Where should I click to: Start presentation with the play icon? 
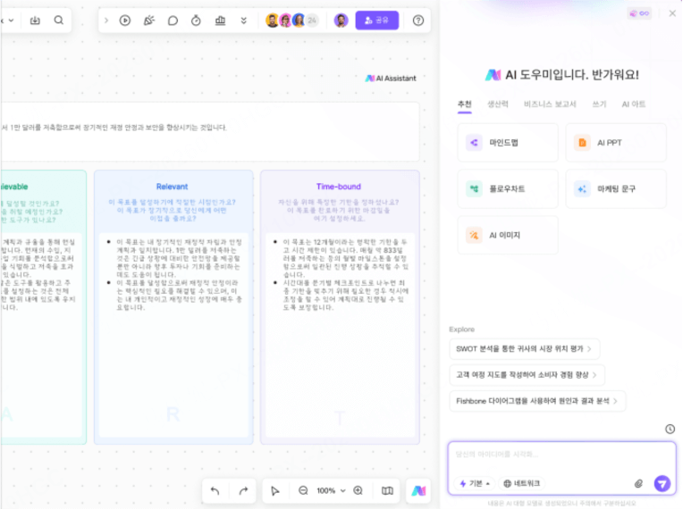125,20
